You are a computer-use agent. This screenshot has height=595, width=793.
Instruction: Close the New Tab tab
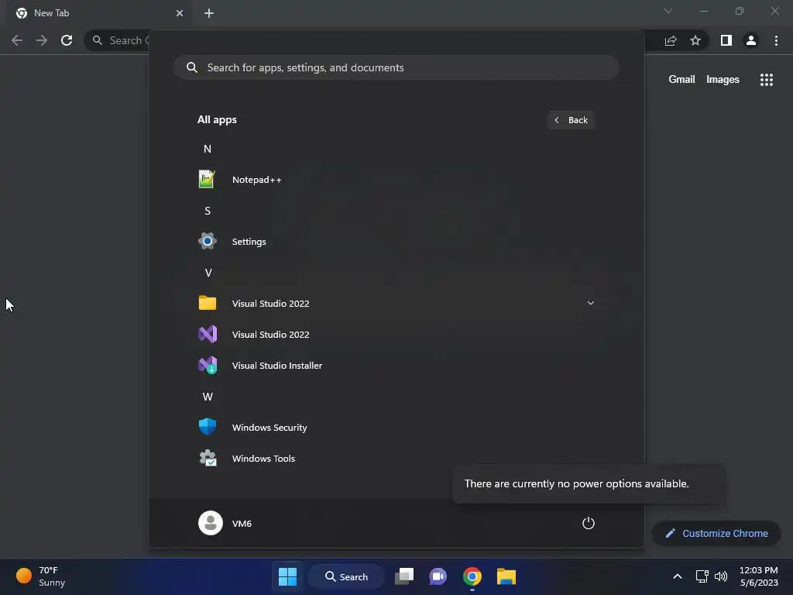point(180,13)
